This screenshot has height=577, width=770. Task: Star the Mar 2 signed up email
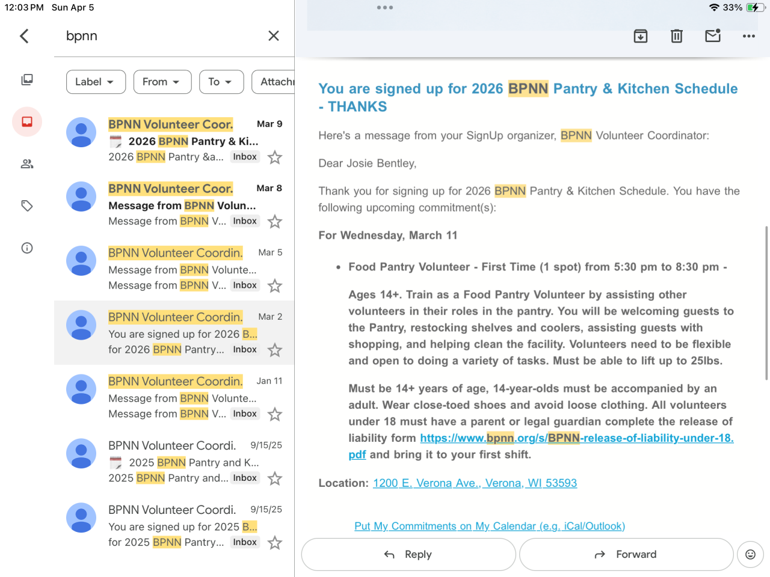(x=275, y=350)
